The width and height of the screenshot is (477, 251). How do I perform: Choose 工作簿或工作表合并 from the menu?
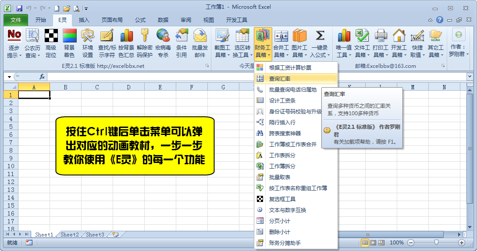click(288, 144)
